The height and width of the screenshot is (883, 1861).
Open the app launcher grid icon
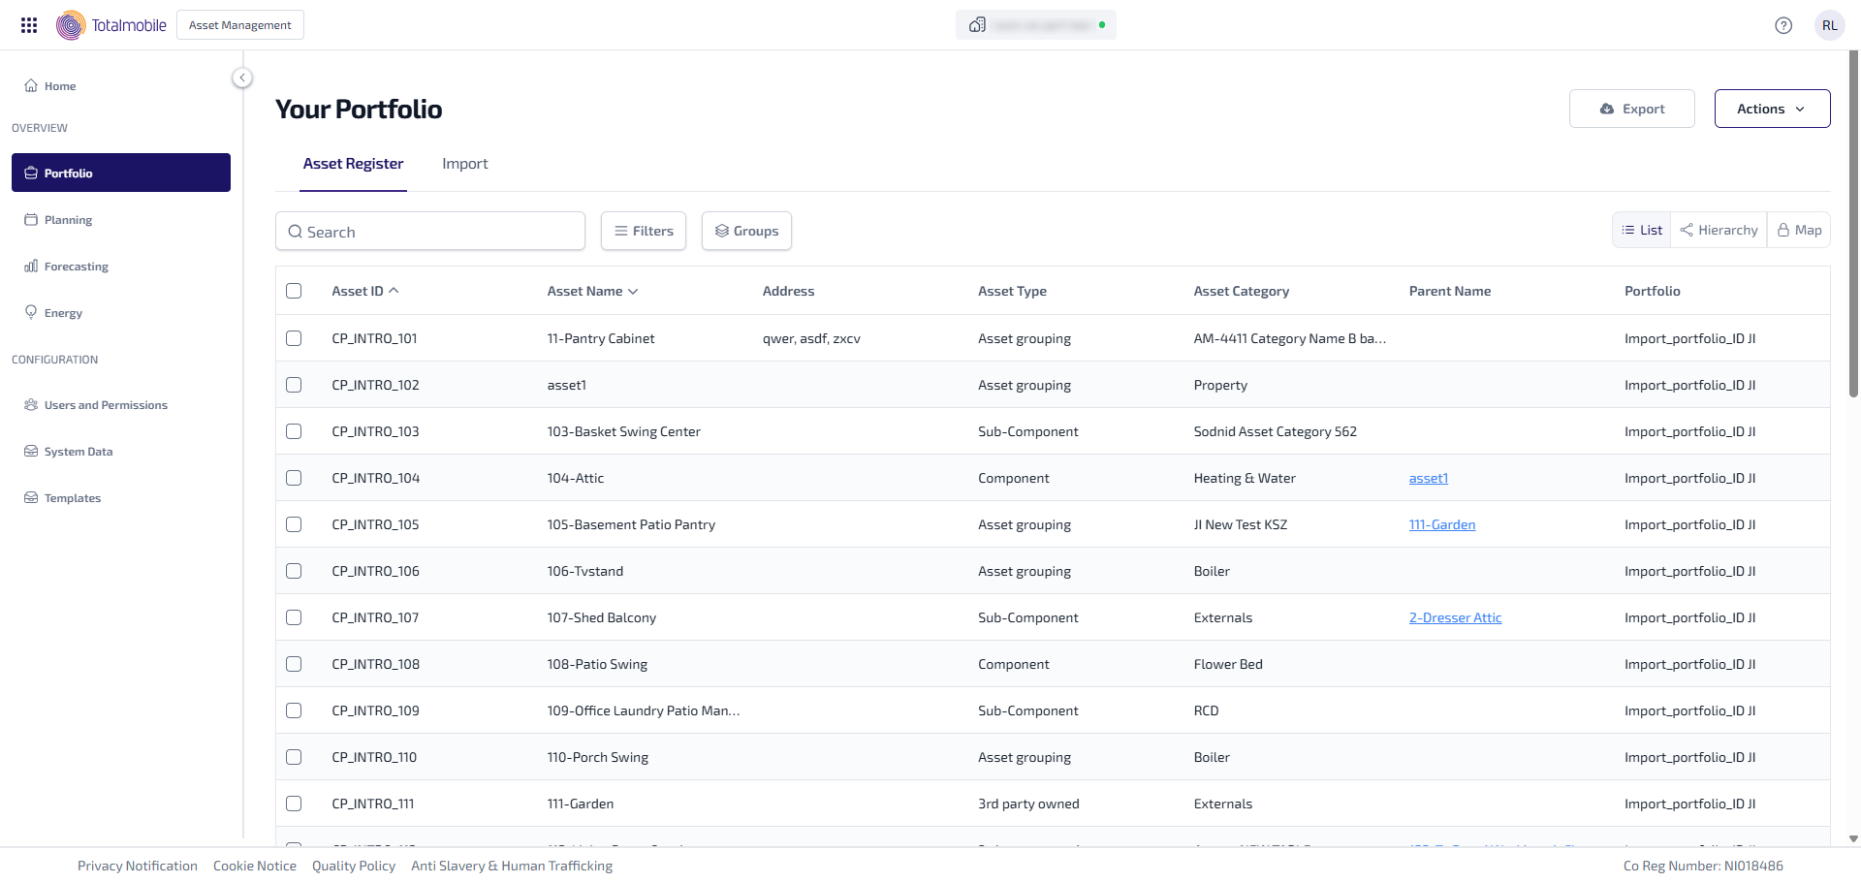pyautogui.click(x=29, y=25)
